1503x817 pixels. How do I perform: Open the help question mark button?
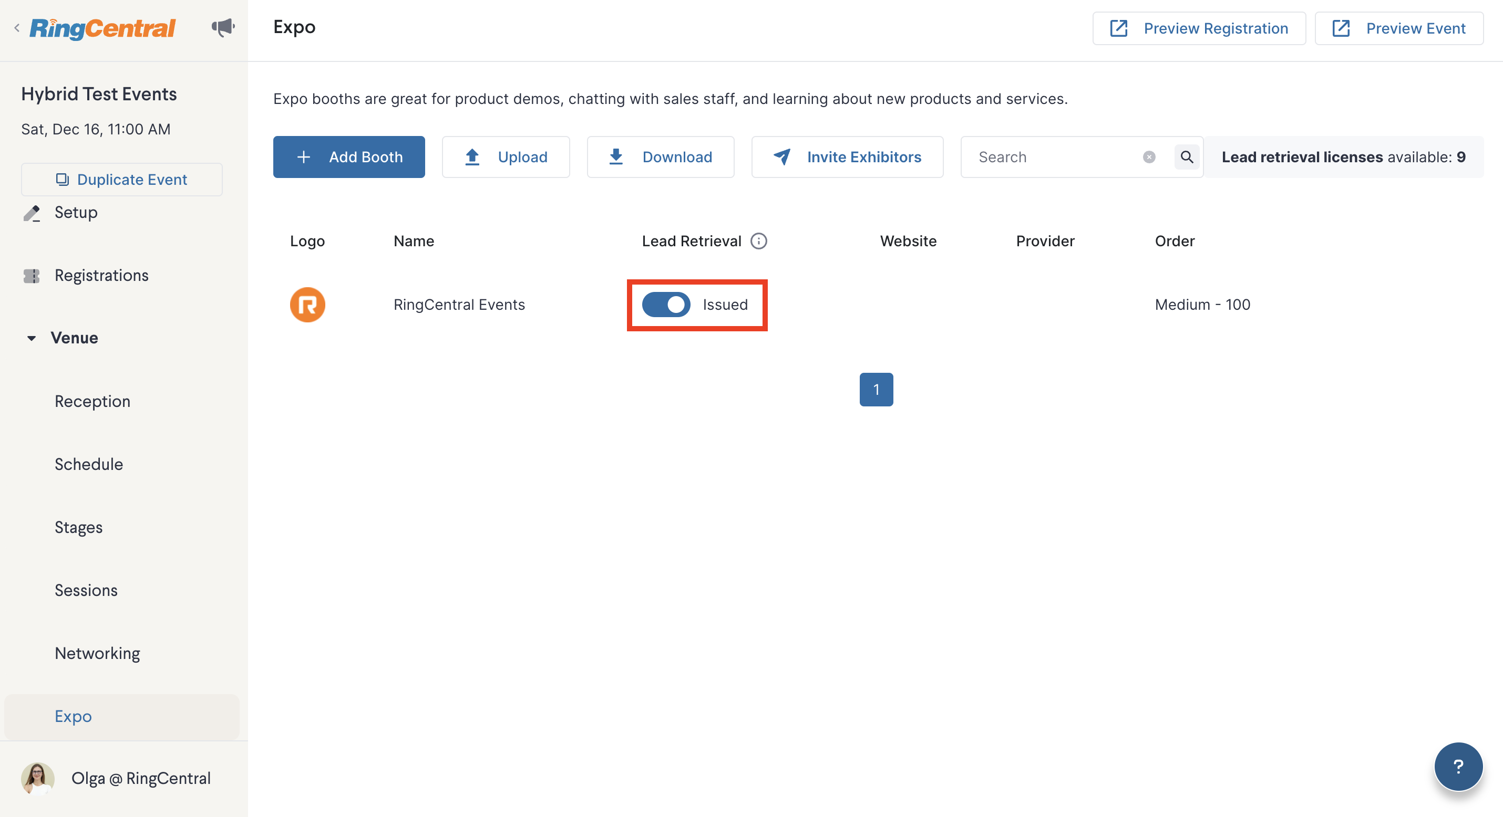pos(1458,766)
